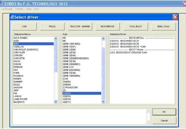Click the Auto list scrollbar thumb
The width and height of the screenshot is (186, 129).
103,73
